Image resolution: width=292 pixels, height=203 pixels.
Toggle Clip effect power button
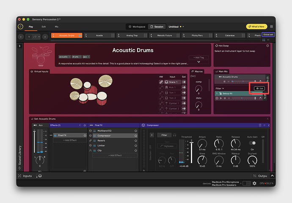click(x=136, y=150)
